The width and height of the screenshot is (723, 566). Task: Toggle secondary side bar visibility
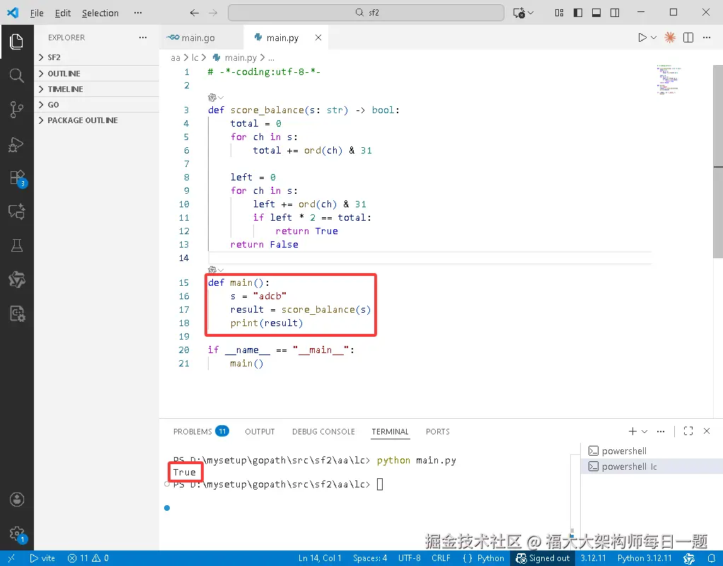pos(615,13)
